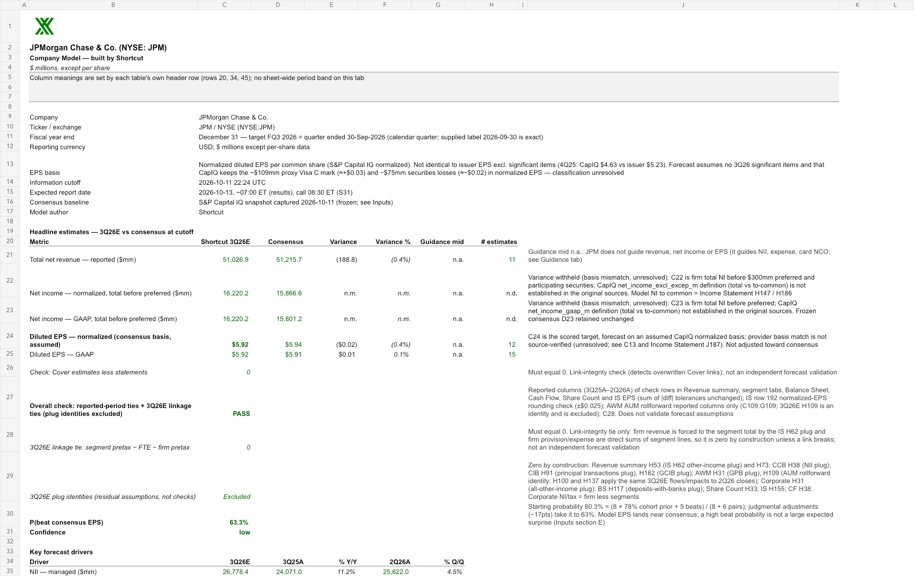The image size is (914, 576).
Task: Click the starting probability 80.3% note
Action: 681,515
